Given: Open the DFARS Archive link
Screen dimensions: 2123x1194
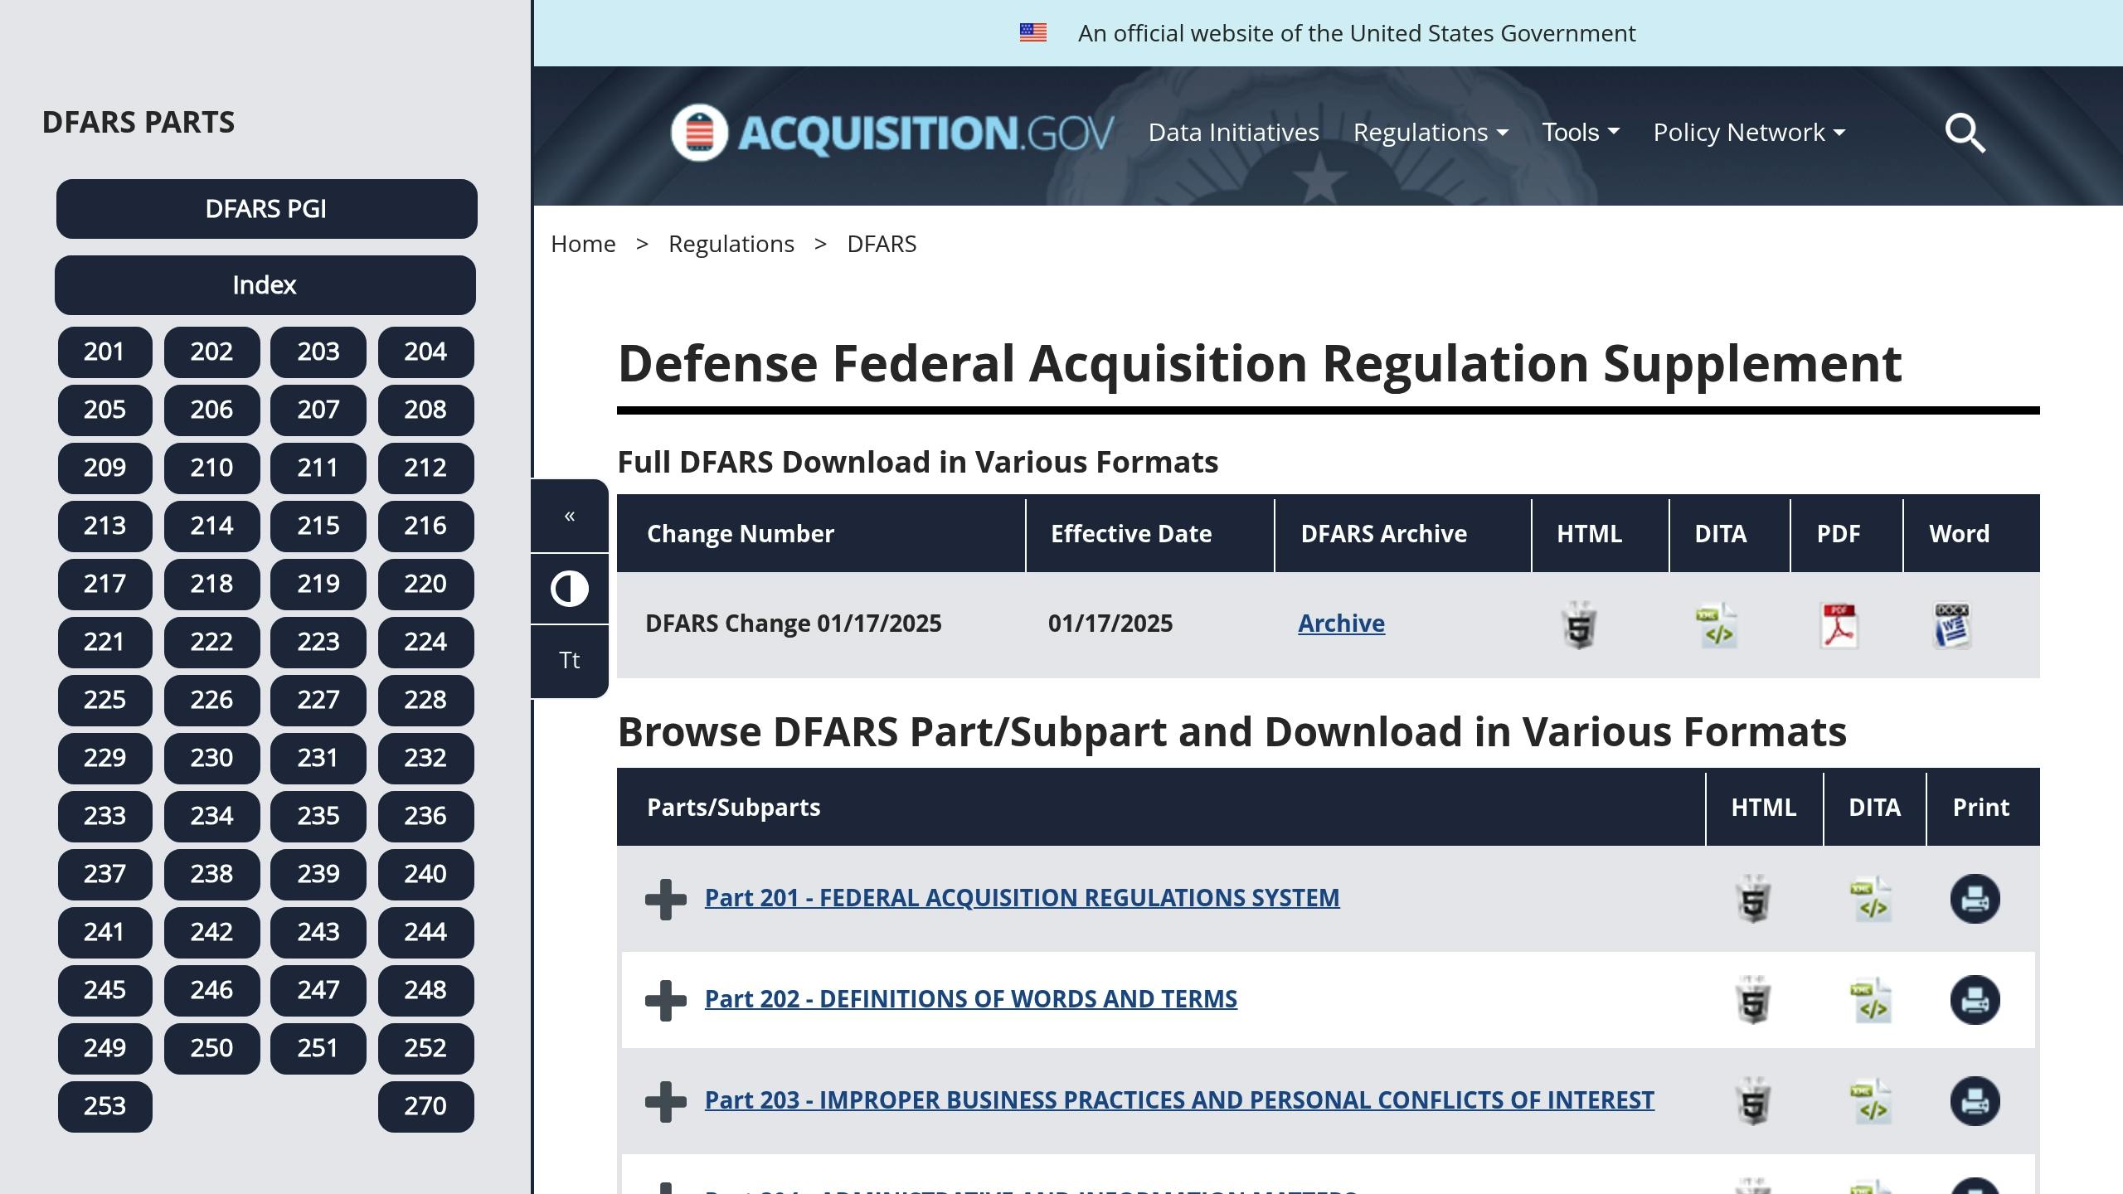Looking at the screenshot, I should coord(1341,624).
